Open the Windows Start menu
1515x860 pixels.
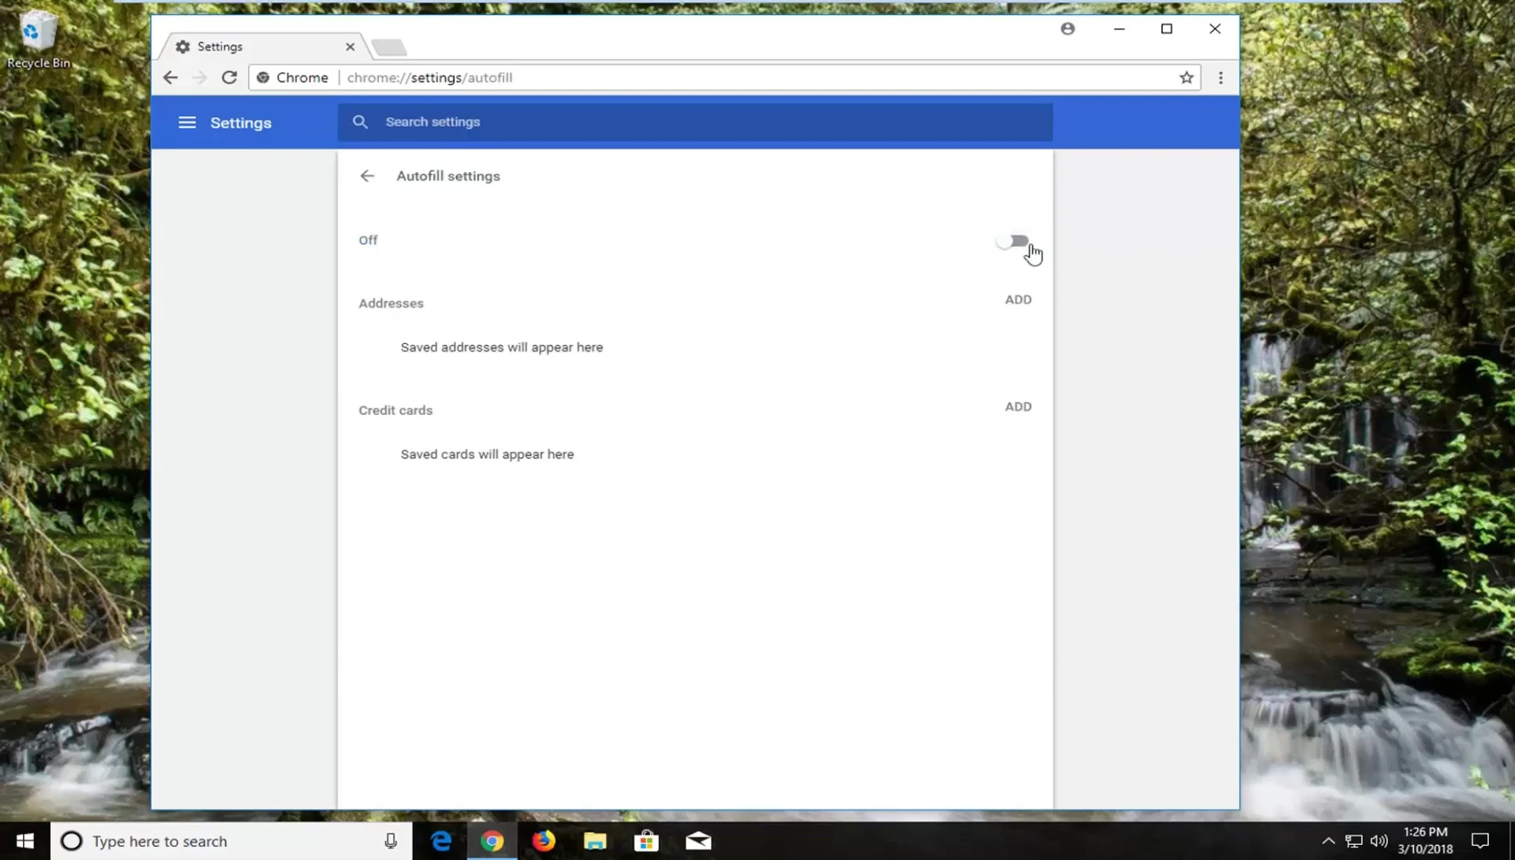(24, 841)
